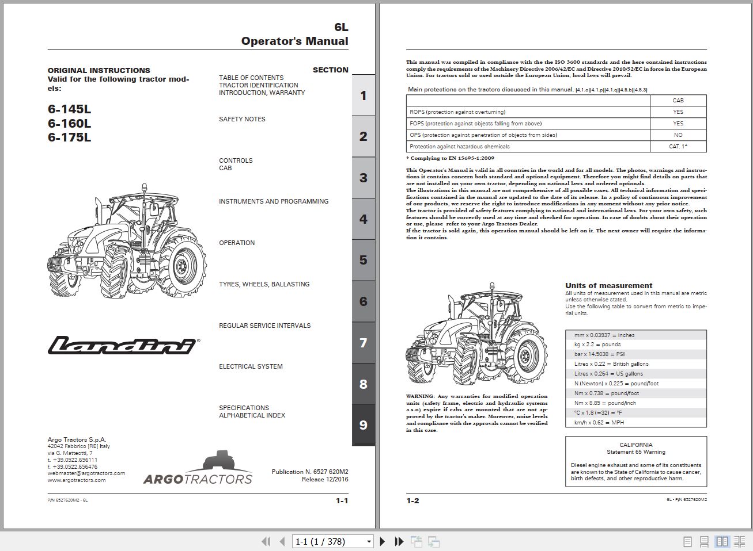The width and height of the screenshot is (753, 551).
Task: Click the ROPS protection table row
Action: [557, 112]
